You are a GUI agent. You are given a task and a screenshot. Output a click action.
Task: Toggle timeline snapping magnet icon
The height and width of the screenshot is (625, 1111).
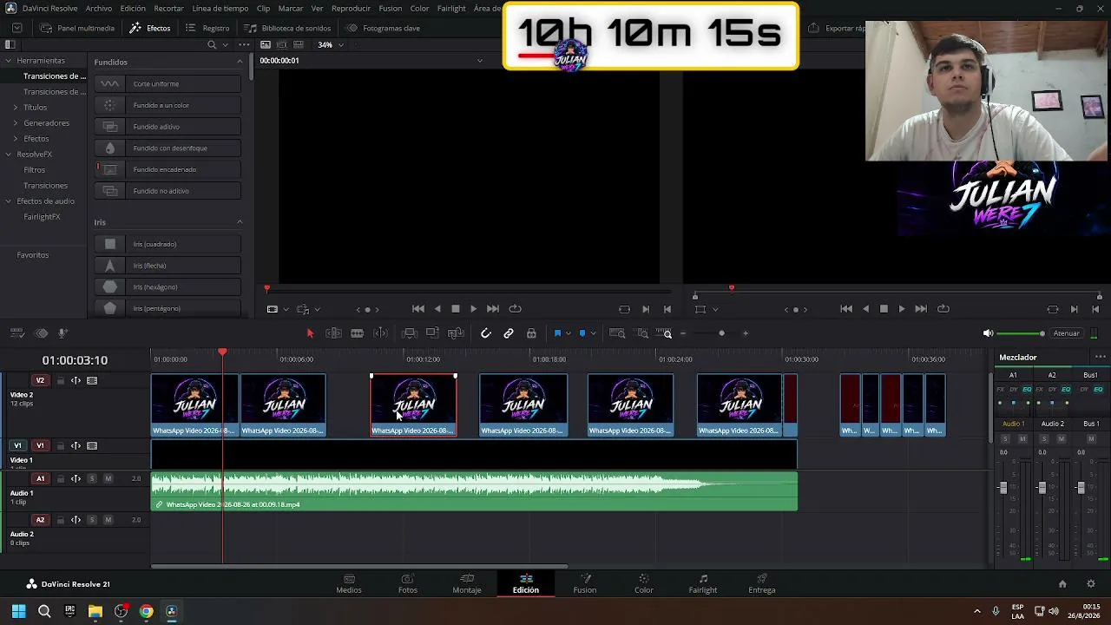(486, 333)
